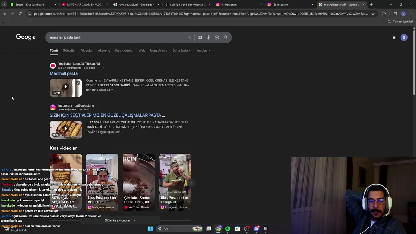The height and width of the screenshot is (234, 416).
Task: Open the Windows Start menu
Action: pyautogui.click(x=150, y=229)
